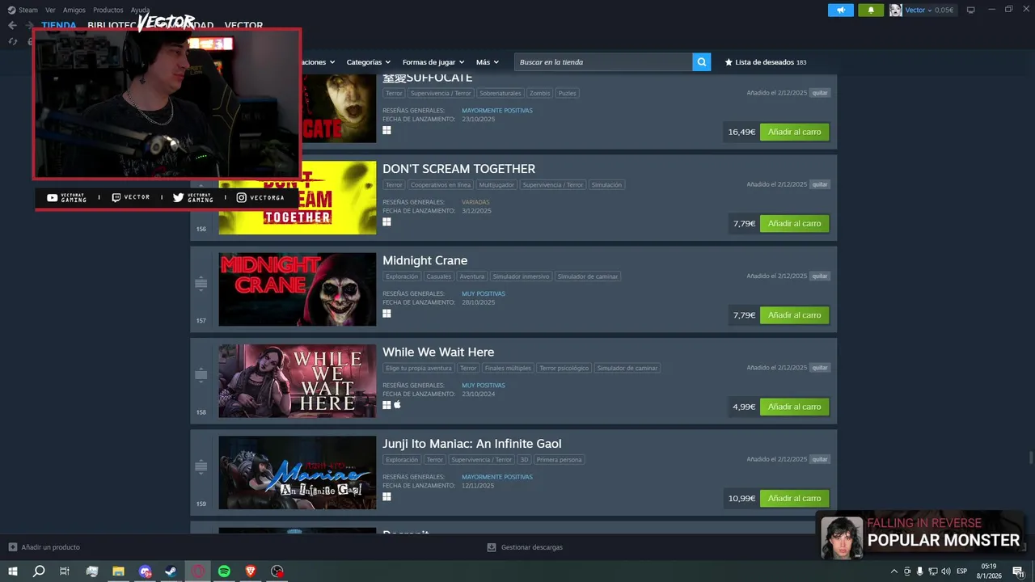Image resolution: width=1035 pixels, height=582 pixels.
Task: Open the Windows notification center
Action: [1018, 571]
